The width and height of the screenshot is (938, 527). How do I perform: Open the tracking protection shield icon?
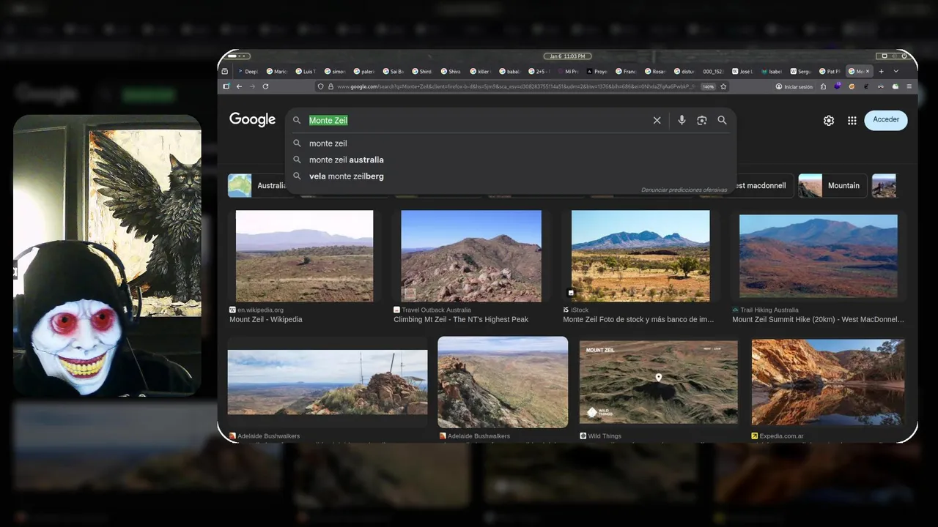click(320, 86)
